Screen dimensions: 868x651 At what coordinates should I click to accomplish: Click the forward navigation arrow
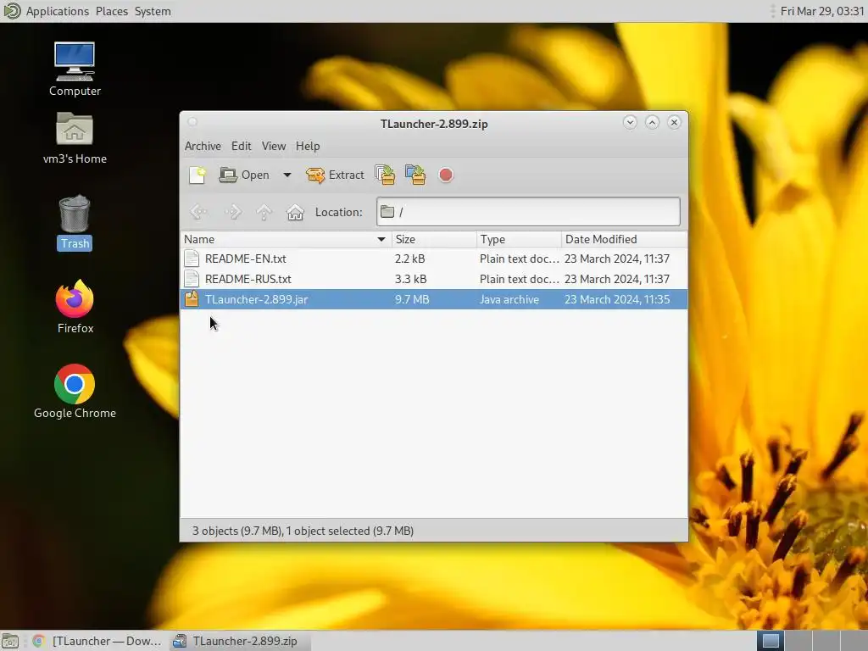click(232, 212)
